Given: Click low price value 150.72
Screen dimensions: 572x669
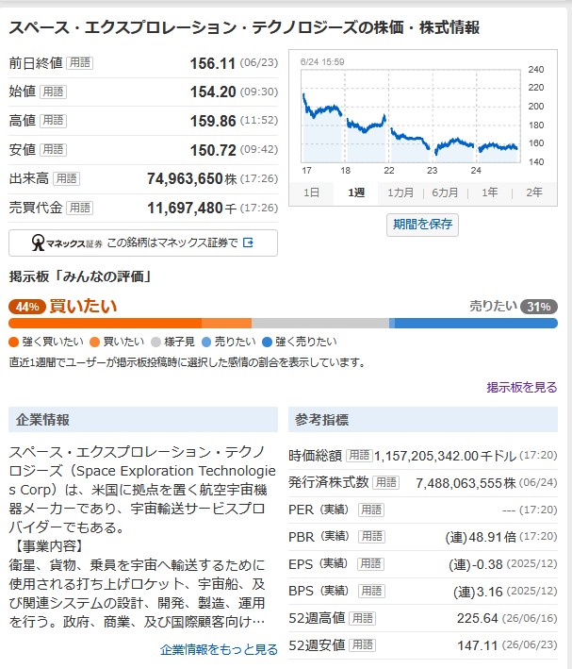Looking at the screenshot, I should pos(213,150).
